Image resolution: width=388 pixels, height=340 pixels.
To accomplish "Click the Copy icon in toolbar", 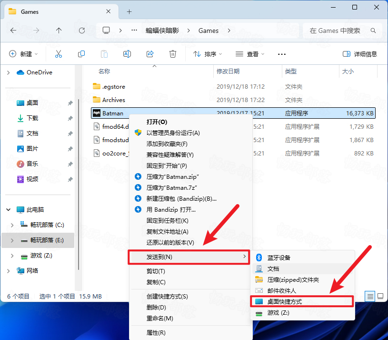I will coord(81,54).
